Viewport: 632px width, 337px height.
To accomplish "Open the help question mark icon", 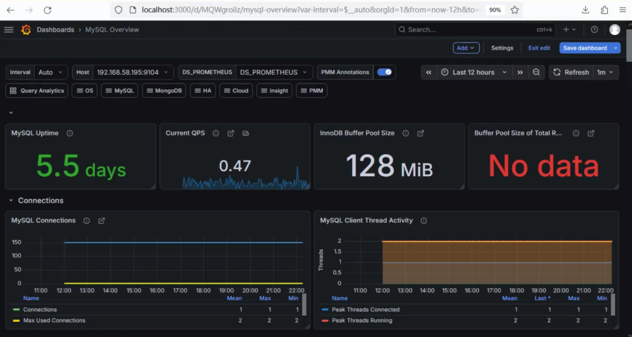I will point(594,29).
